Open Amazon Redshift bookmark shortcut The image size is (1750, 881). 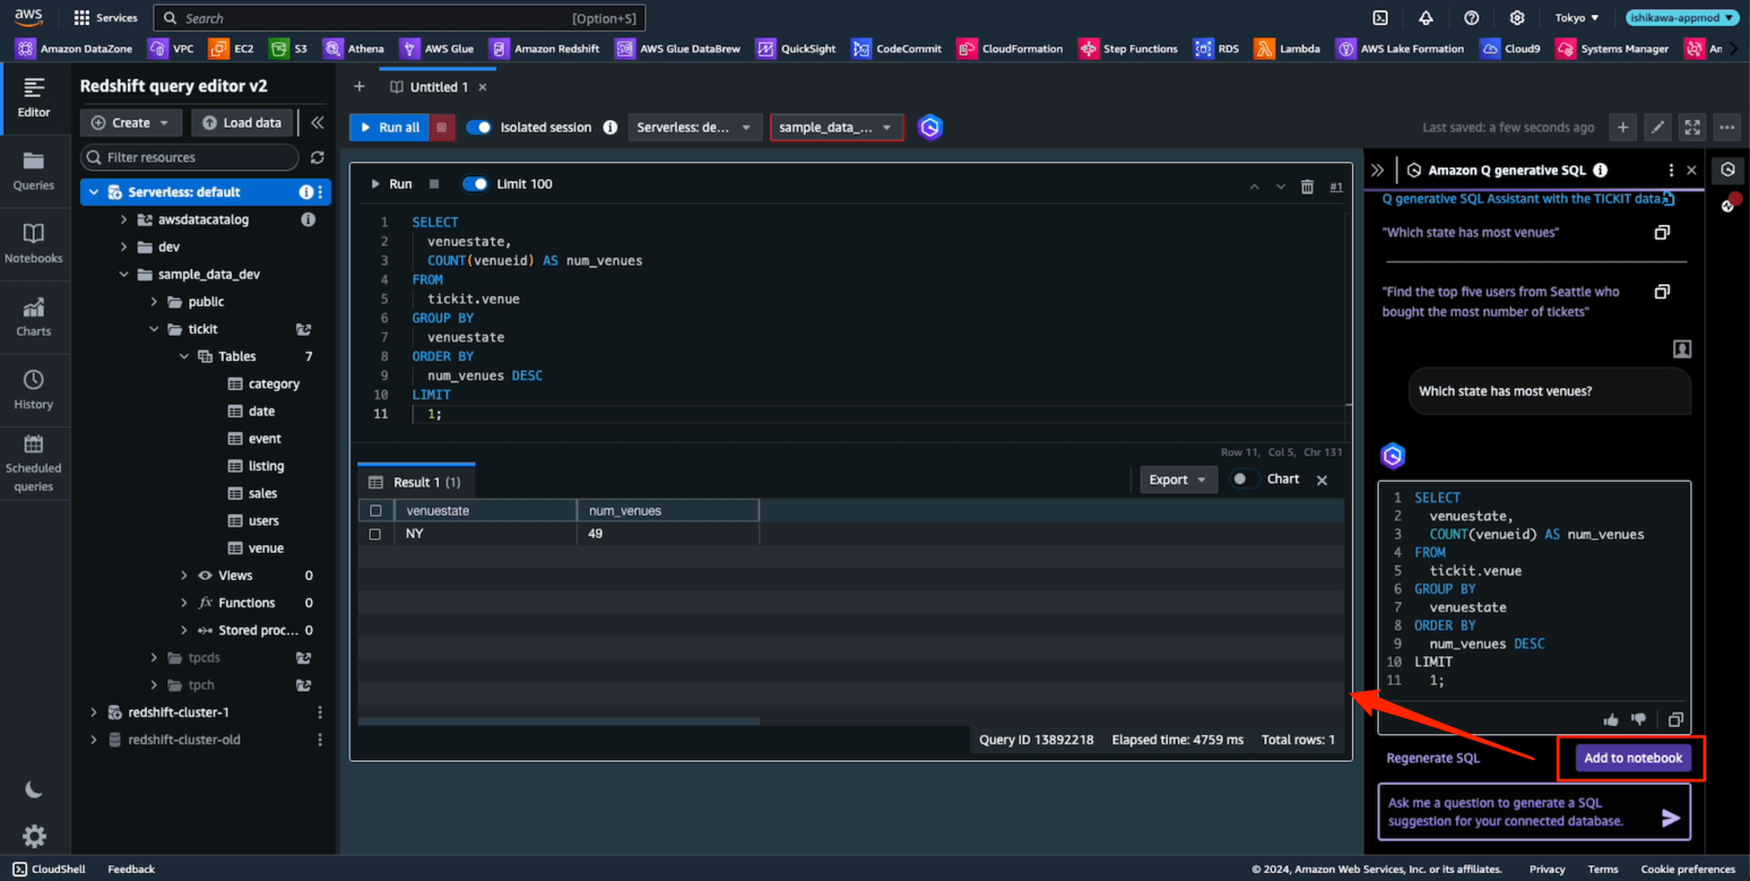click(x=544, y=49)
